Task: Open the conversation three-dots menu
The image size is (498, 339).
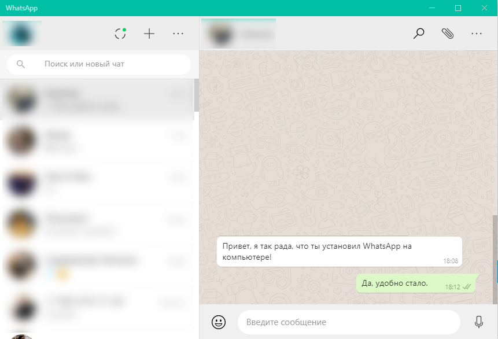Action: 477,34
